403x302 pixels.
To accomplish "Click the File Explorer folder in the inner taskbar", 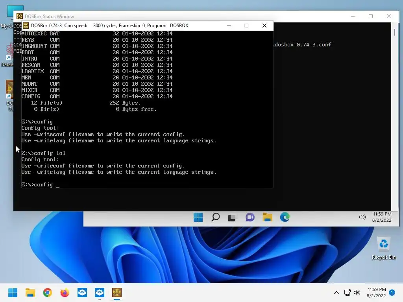I will pyautogui.click(x=267, y=217).
